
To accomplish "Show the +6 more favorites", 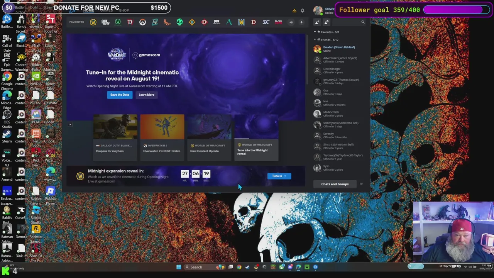I will [x=291, y=22].
